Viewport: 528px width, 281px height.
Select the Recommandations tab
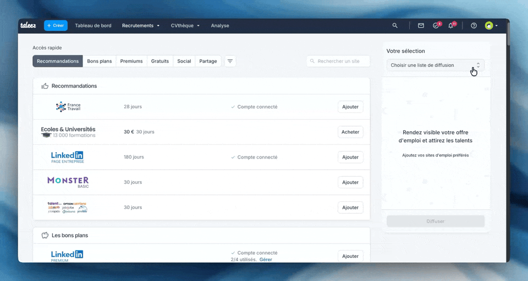click(58, 61)
